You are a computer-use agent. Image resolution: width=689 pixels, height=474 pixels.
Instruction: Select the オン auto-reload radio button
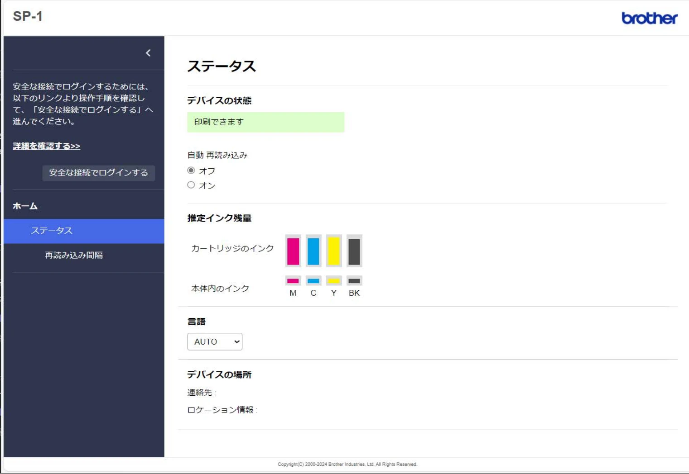[191, 185]
